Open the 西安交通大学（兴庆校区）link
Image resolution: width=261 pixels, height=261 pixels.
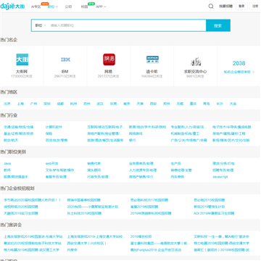[87, 243]
